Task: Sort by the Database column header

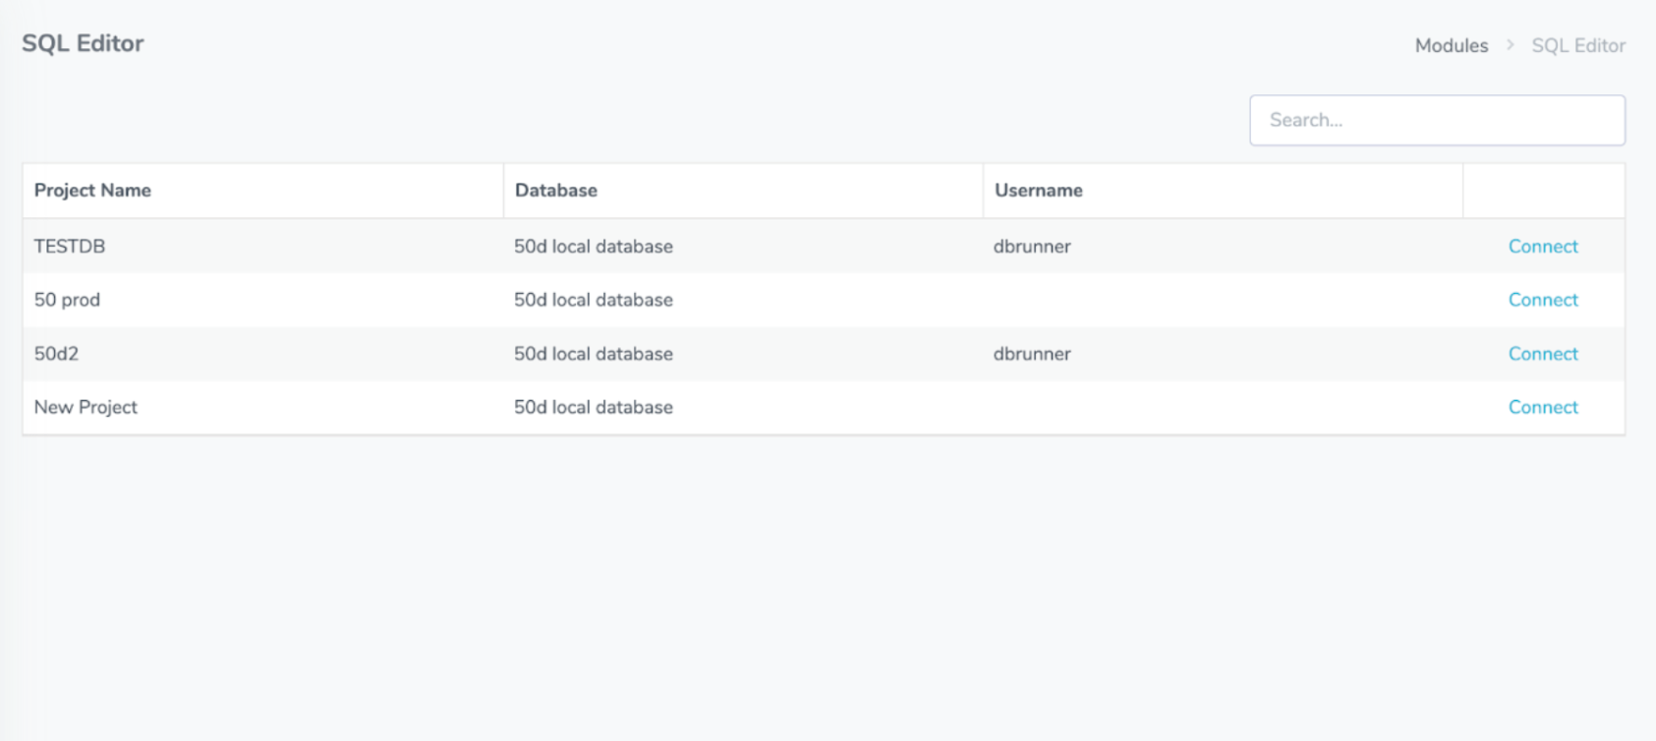Action: (x=555, y=191)
